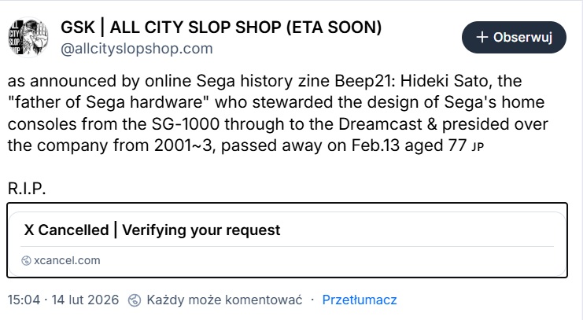Click the post timestamp 15:04 · 14 lut 2026
The width and height of the screenshot is (583, 320).
(x=63, y=300)
